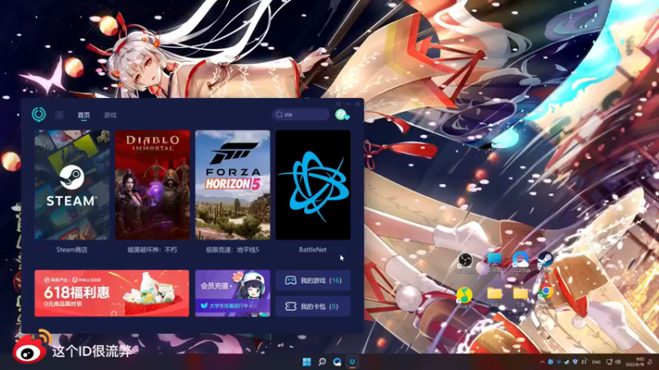This screenshot has height=370, width=659.
Task: Open the network tray icon
Action: (x=610, y=362)
